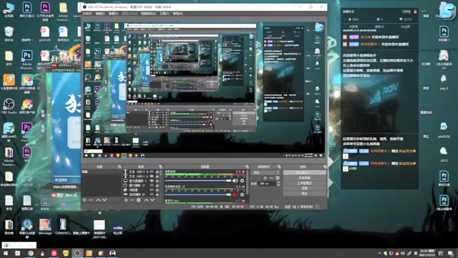Viewport: 458px width, 258px height.
Task: Open desktop audio settings gear
Action: (x=242, y=181)
